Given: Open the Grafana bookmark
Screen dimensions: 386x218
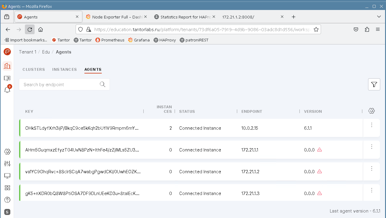Looking at the screenshot, I should point(139,40).
